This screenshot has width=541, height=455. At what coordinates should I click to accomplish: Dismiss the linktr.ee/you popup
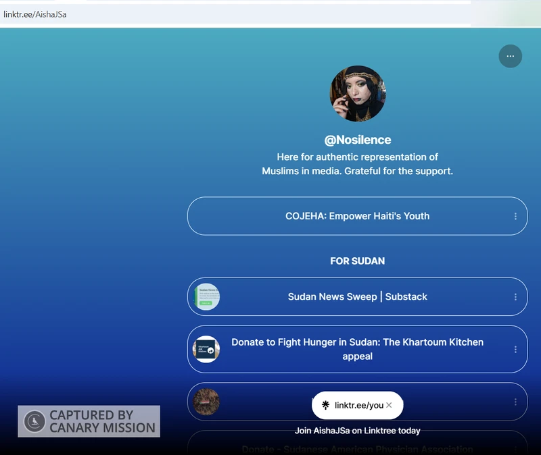(389, 405)
